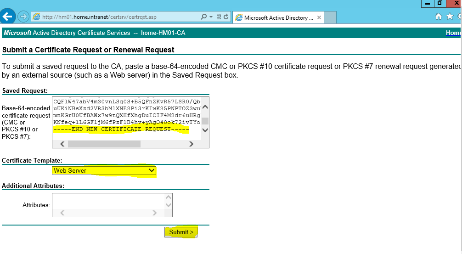Open a new blank tab
This screenshot has width=462, height=254.
coord(331,18)
